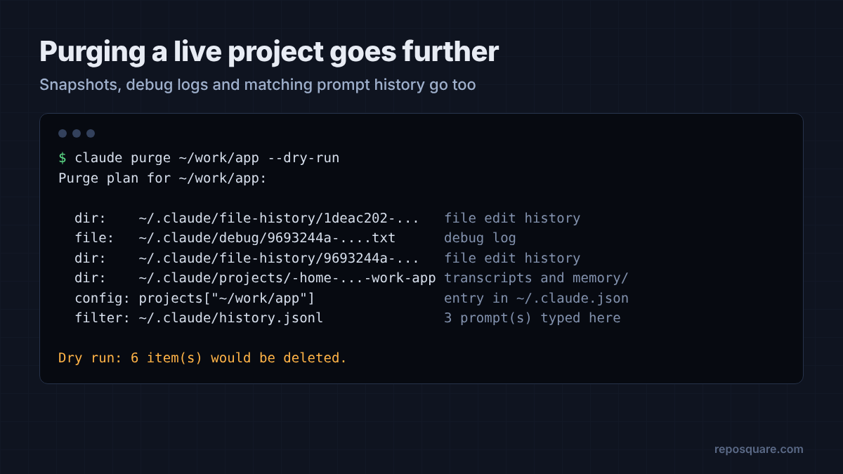843x474 pixels.
Task: Click 'transcripts and memory/' description
Action: (x=536, y=278)
